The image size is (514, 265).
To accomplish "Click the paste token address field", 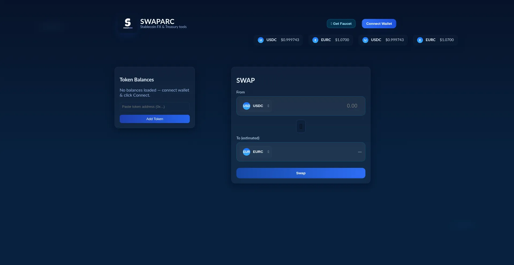I will [x=154, y=106].
